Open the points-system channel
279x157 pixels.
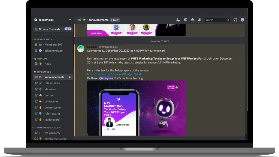pos(53,108)
